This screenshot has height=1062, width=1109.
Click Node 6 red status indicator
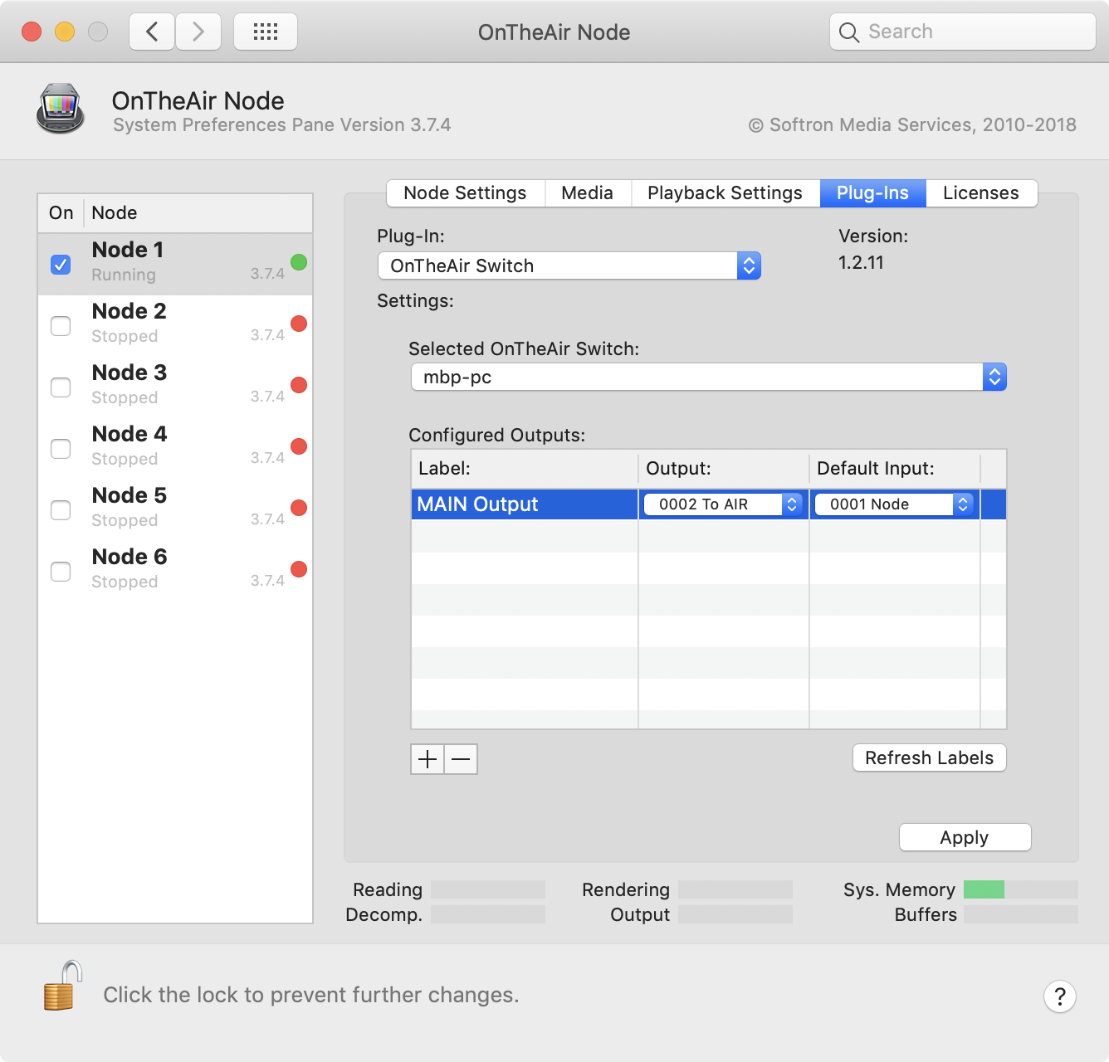click(299, 569)
